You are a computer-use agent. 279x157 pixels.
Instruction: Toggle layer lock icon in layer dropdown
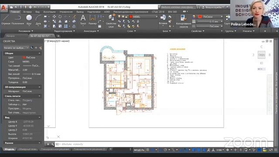pos(126,17)
